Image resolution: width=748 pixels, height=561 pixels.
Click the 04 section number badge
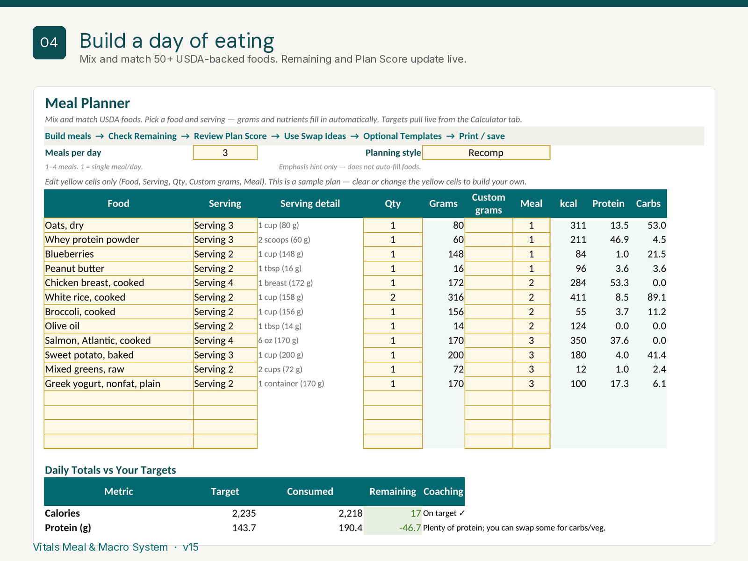point(49,43)
